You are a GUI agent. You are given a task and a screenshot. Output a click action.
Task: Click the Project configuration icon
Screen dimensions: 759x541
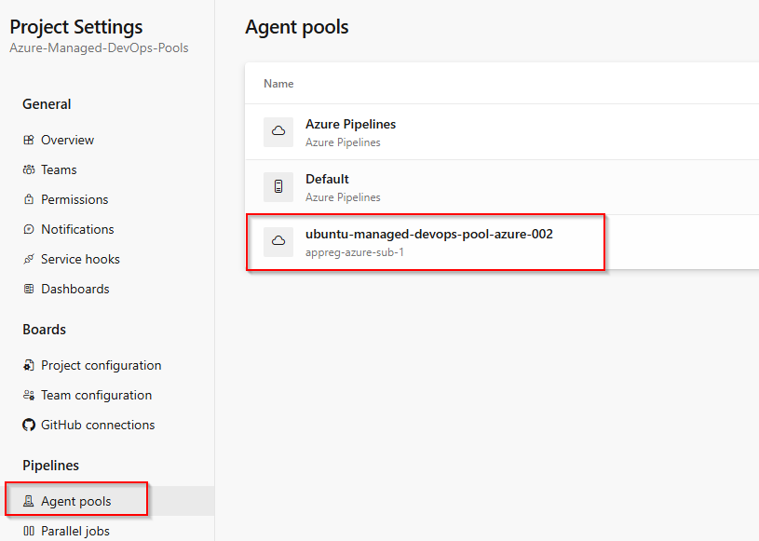pos(29,365)
